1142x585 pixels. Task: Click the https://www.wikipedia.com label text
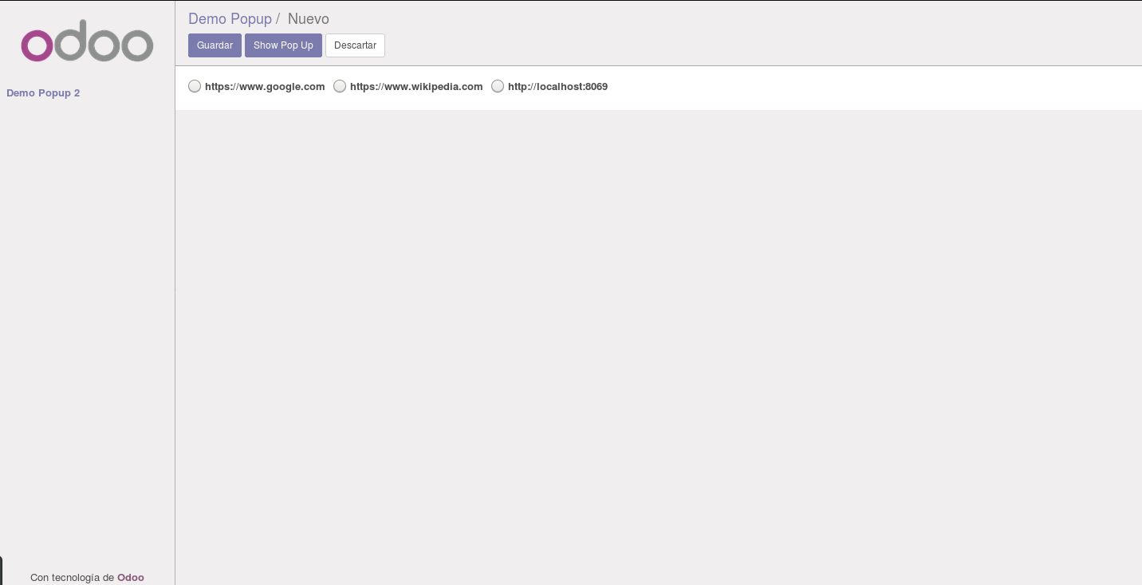pyautogui.click(x=416, y=87)
